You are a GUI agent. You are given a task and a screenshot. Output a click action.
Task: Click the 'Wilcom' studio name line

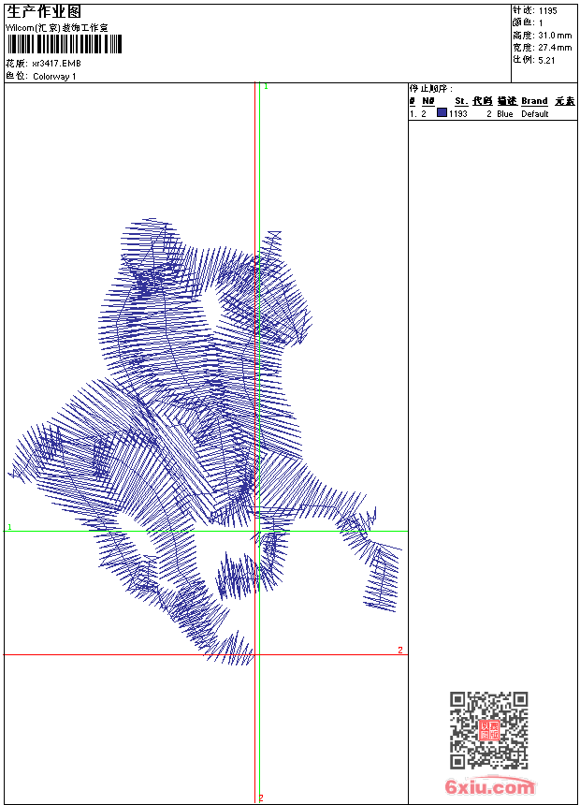click(57, 28)
